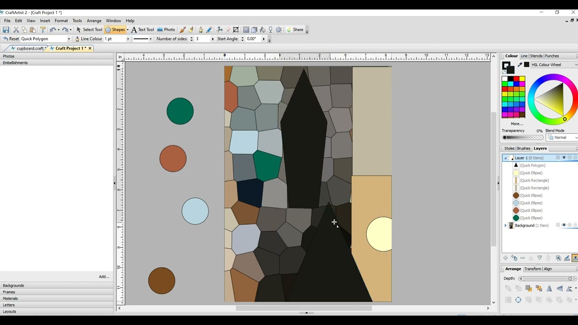Open the Backgrounds panel section

[56, 285]
